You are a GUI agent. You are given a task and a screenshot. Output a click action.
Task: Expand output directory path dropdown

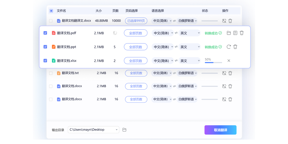click(x=117, y=130)
